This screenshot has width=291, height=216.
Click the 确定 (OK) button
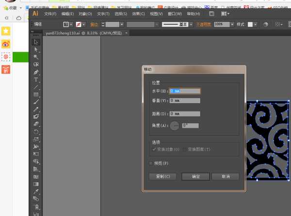tap(195, 176)
